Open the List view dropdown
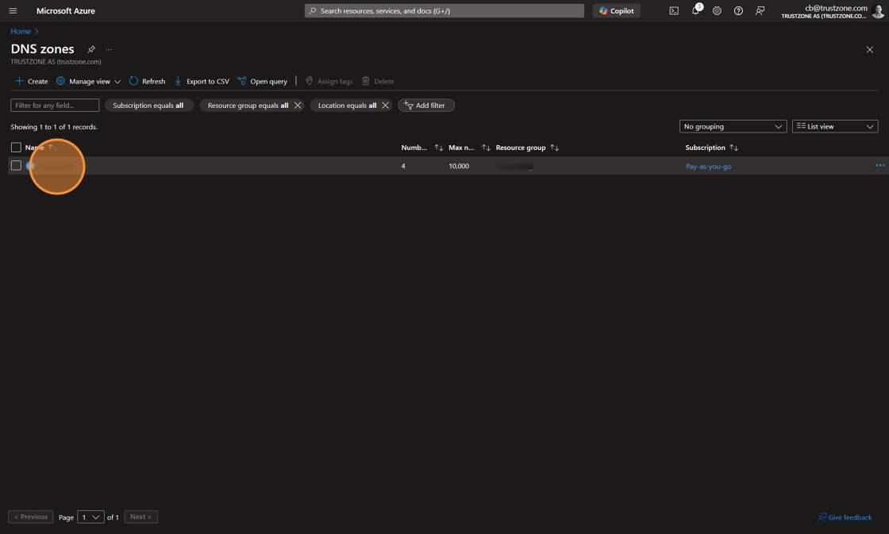This screenshot has width=889, height=534. click(x=834, y=126)
